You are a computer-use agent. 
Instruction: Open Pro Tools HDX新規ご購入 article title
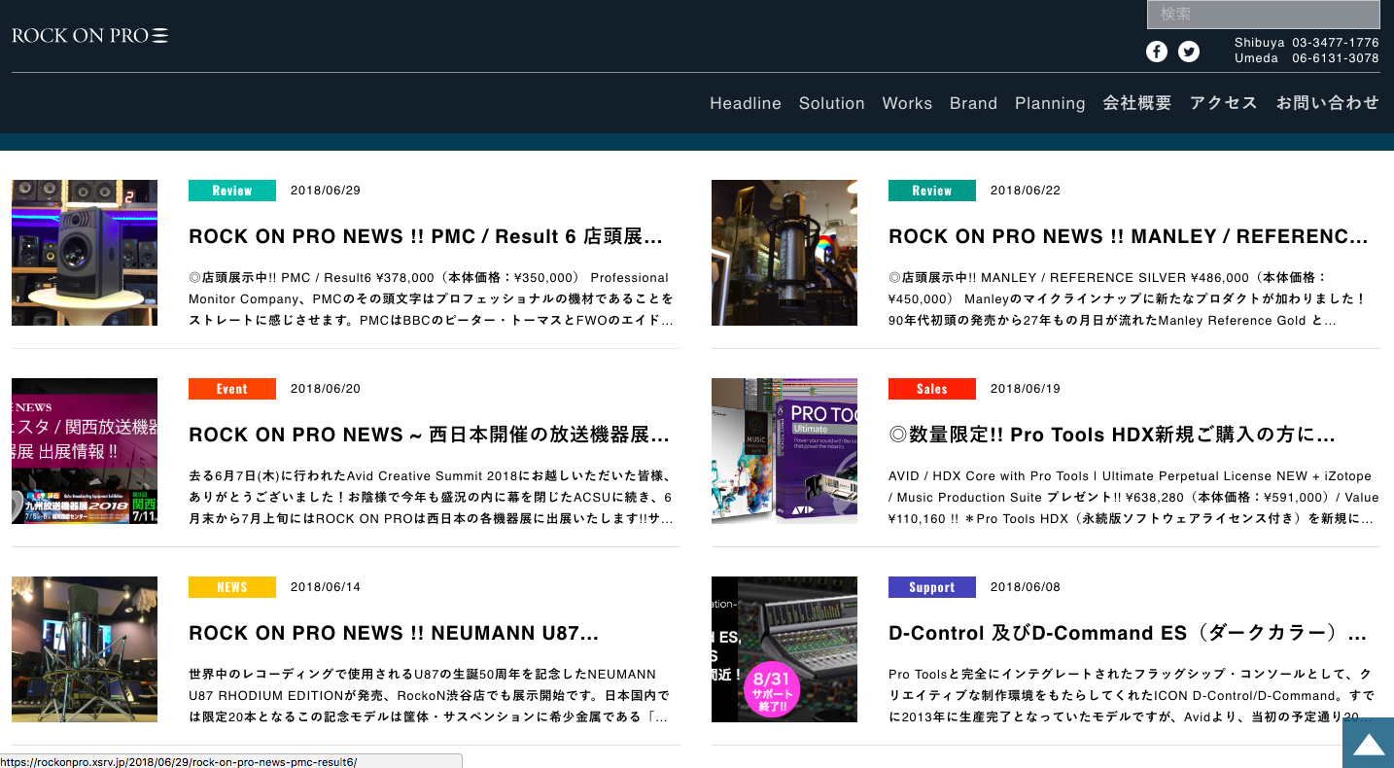[1112, 435]
